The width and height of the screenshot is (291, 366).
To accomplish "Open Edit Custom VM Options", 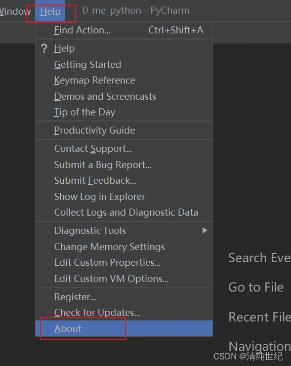I will point(124,279).
